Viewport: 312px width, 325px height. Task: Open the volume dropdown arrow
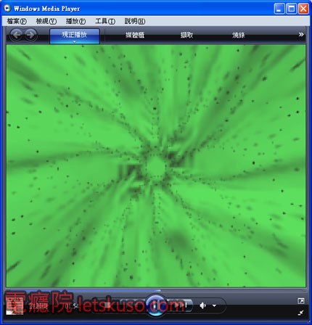pyautogui.click(x=214, y=305)
